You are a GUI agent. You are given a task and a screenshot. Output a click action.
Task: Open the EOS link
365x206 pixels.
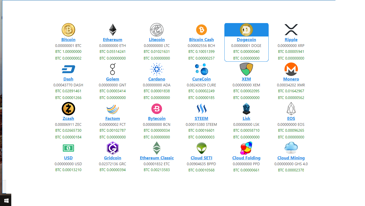[291, 119]
